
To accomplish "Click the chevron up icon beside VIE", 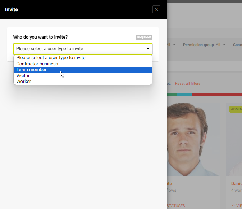I will [233, 206].
